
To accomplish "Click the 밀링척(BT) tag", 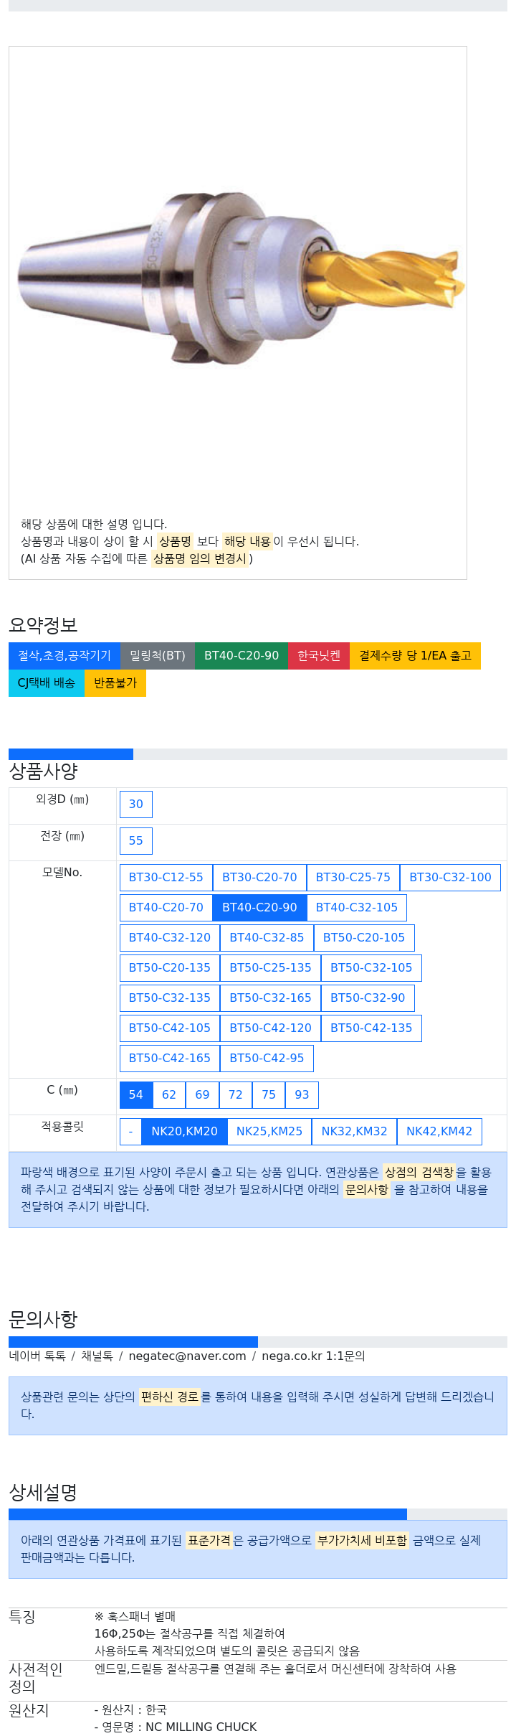I will pos(158,656).
